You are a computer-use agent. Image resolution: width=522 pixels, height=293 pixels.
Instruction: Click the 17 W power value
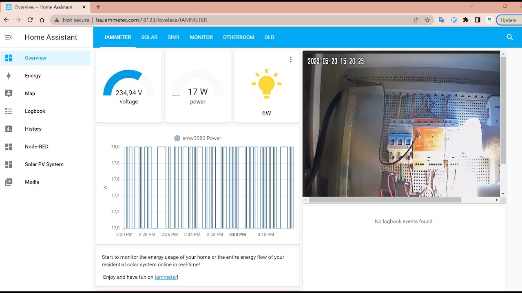click(x=198, y=92)
